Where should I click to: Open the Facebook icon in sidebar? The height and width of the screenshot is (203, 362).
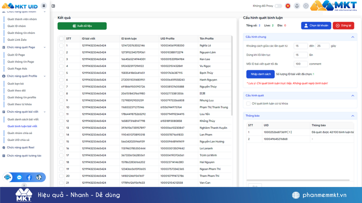(x=29, y=177)
